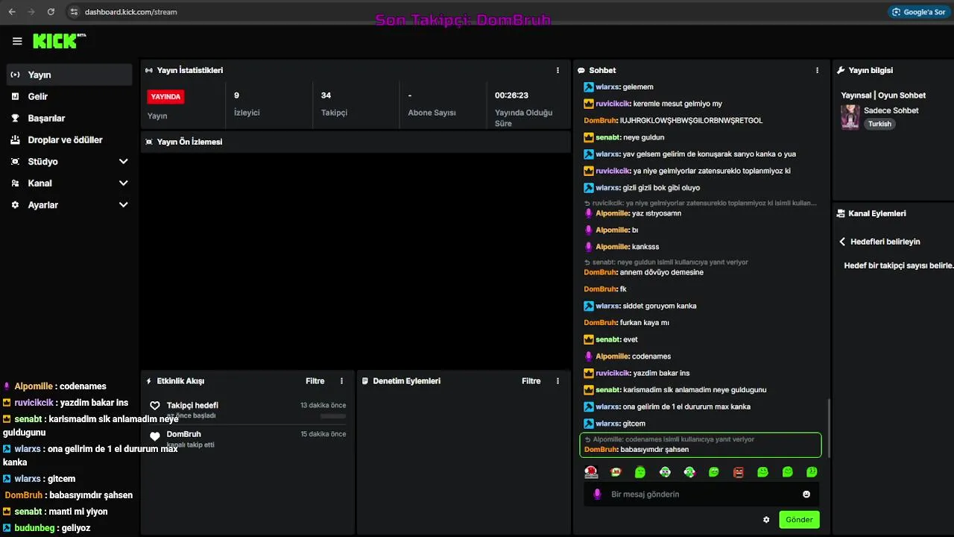Image resolution: width=954 pixels, height=537 pixels.
Task: Click the stream title 'Yayınsal | Oyun Sohbet'
Action: (883, 95)
